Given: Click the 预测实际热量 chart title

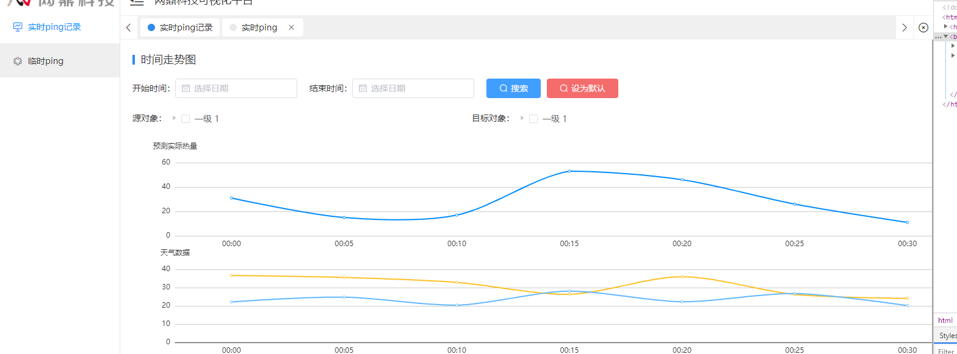Looking at the screenshot, I should 175,146.
